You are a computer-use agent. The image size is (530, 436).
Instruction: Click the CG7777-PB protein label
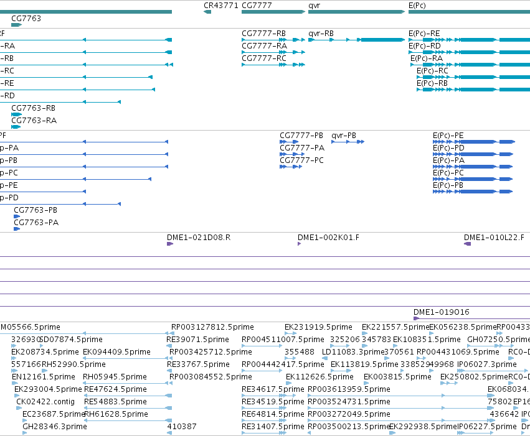[x=301, y=136]
